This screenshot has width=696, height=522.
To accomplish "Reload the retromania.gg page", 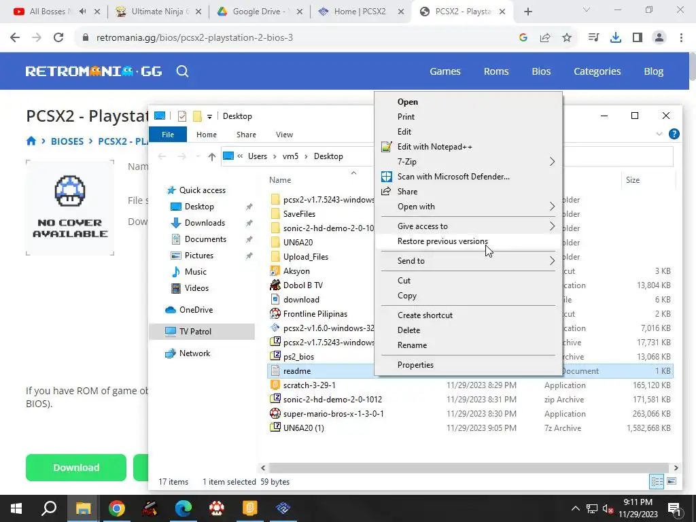I will click(x=58, y=38).
